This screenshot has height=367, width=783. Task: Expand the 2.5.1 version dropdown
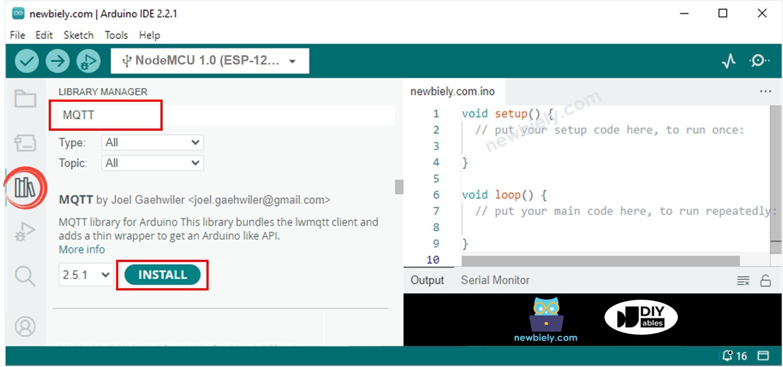tap(86, 275)
